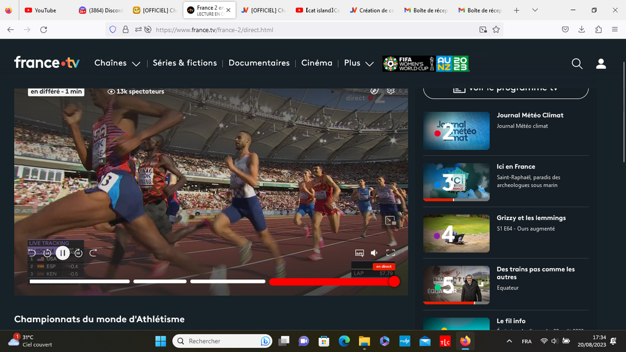Viewport: 626px width, 352px height.
Task: Open a new browser tab
Action: pyautogui.click(x=516, y=10)
